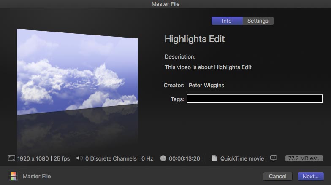Click the 77.2 MB est. size badge
Image resolution: width=331 pixels, height=185 pixels.
(x=304, y=158)
